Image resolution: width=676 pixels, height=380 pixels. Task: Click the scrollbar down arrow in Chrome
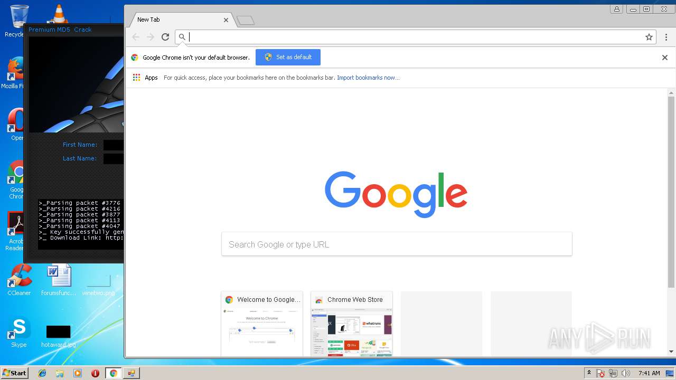click(671, 351)
